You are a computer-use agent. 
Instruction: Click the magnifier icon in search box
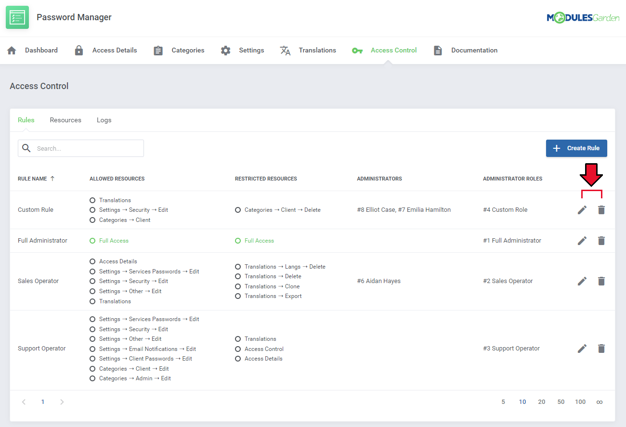tap(26, 148)
